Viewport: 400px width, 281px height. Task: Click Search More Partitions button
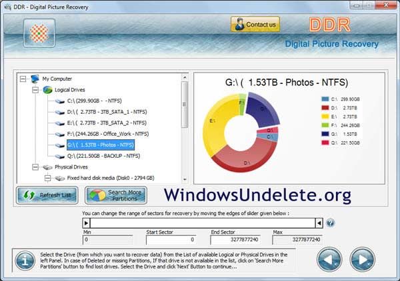coord(116,195)
